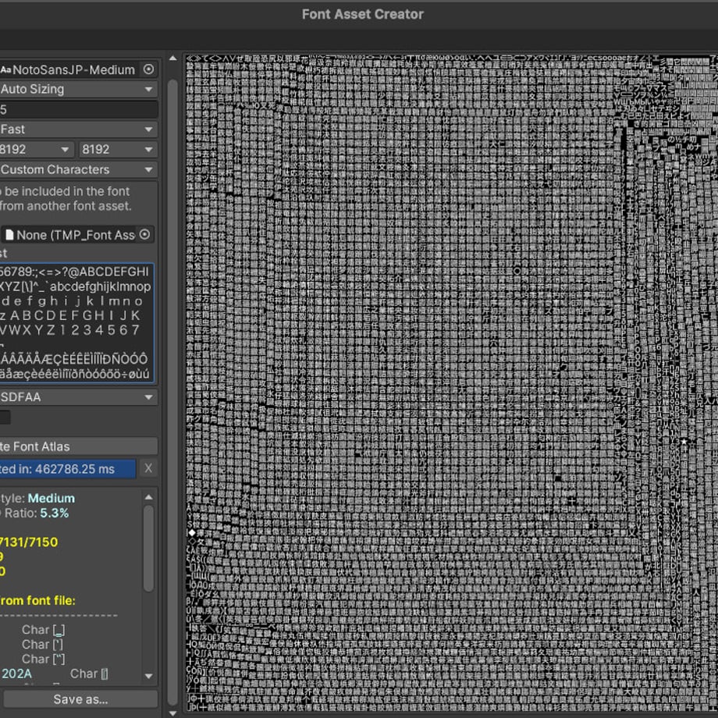Open the SDFAA render mode dropdown

79,397
